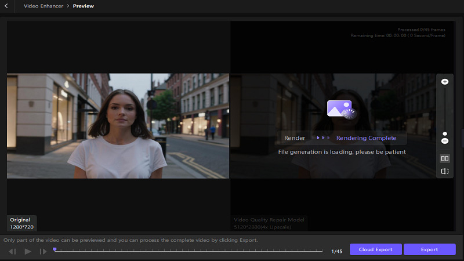Play the preview video
The height and width of the screenshot is (261, 464).
point(28,252)
